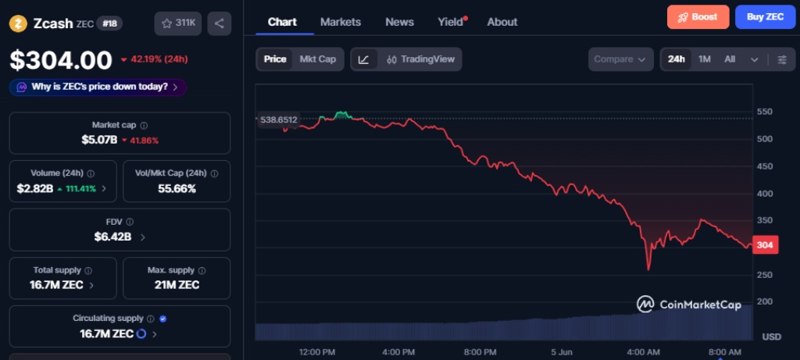Add Zcash to watchlist via star 311K
The width and height of the screenshot is (800, 360).
point(178,23)
